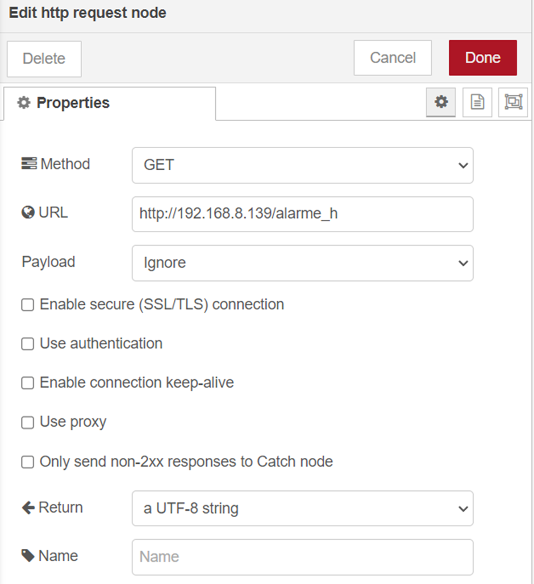Open node appearance settings icon
This screenshot has width=534, height=584.
coord(513,102)
